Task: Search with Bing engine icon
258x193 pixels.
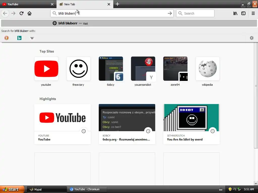Action: [x=19, y=38]
